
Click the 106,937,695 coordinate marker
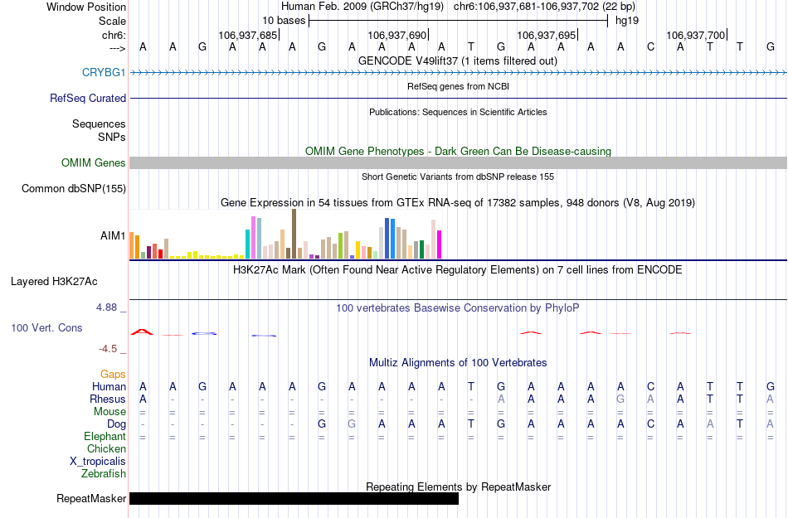[547, 35]
